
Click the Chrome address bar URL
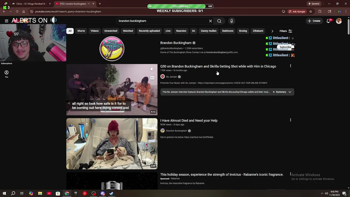pos(68,11)
